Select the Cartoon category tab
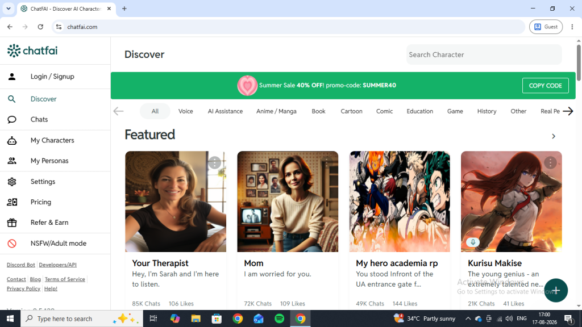582x327 pixels. point(351,111)
